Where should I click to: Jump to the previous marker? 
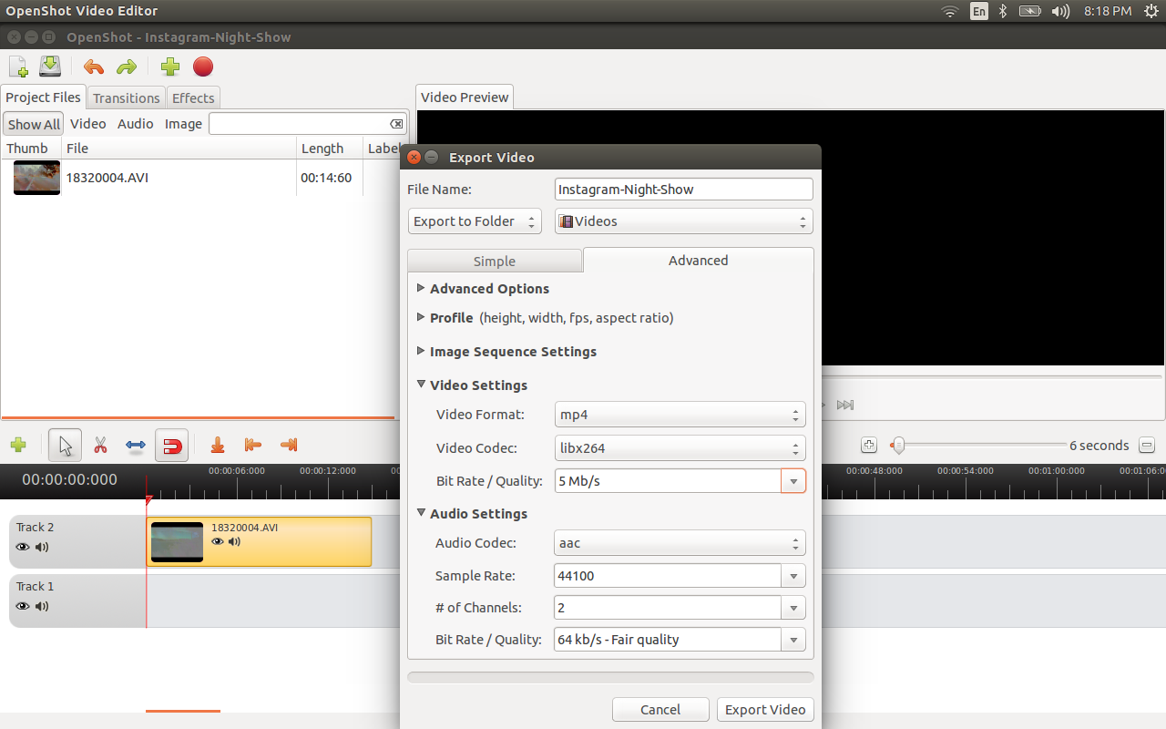click(253, 446)
